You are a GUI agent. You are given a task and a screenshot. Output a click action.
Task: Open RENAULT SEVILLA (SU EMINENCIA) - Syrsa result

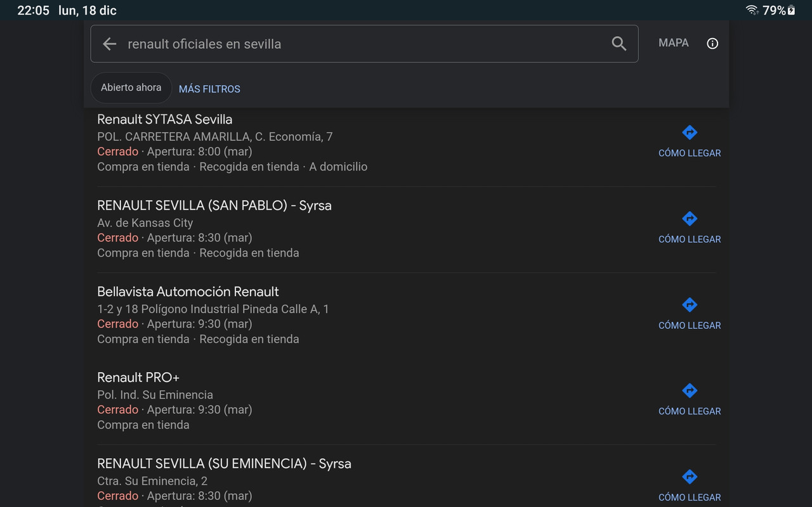(x=224, y=463)
